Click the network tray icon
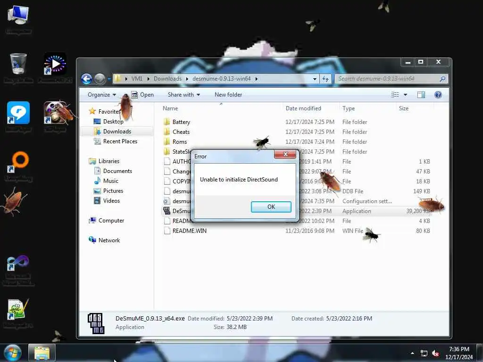Image resolution: width=483 pixels, height=362 pixels. pyautogui.click(x=424, y=354)
